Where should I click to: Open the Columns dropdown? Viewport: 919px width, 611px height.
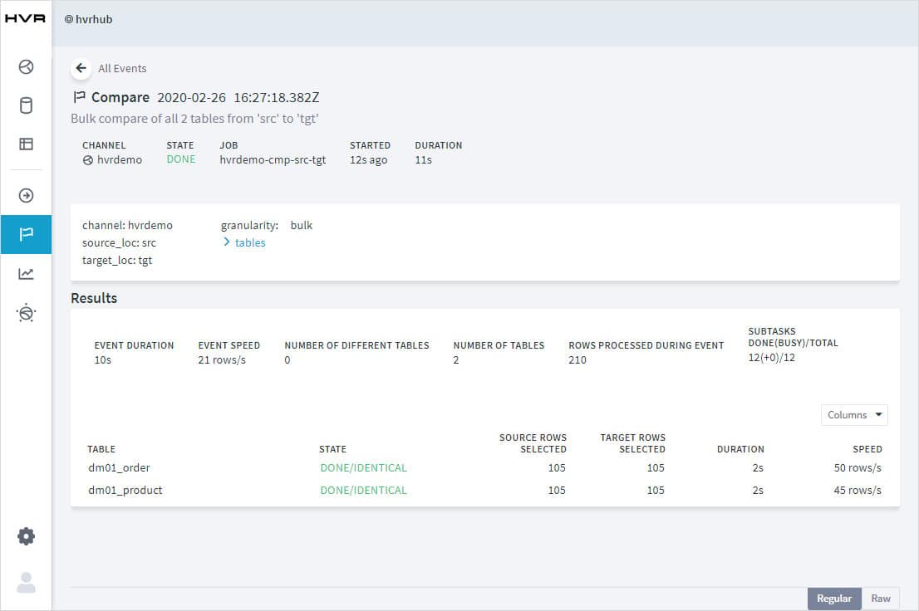click(x=854, y=415)
